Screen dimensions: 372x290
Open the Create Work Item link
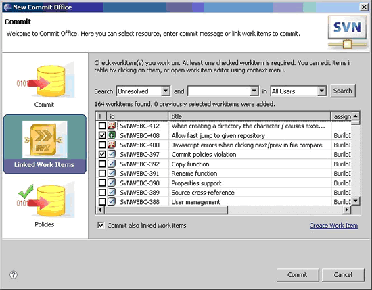333,226
